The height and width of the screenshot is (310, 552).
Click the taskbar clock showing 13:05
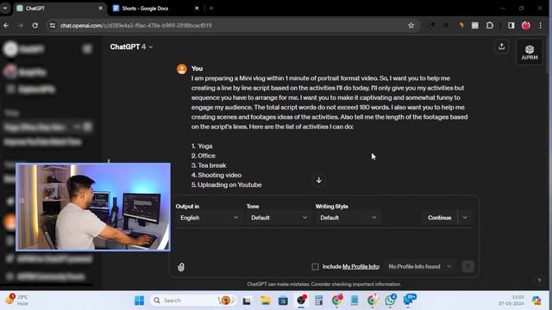coord(511,301)
